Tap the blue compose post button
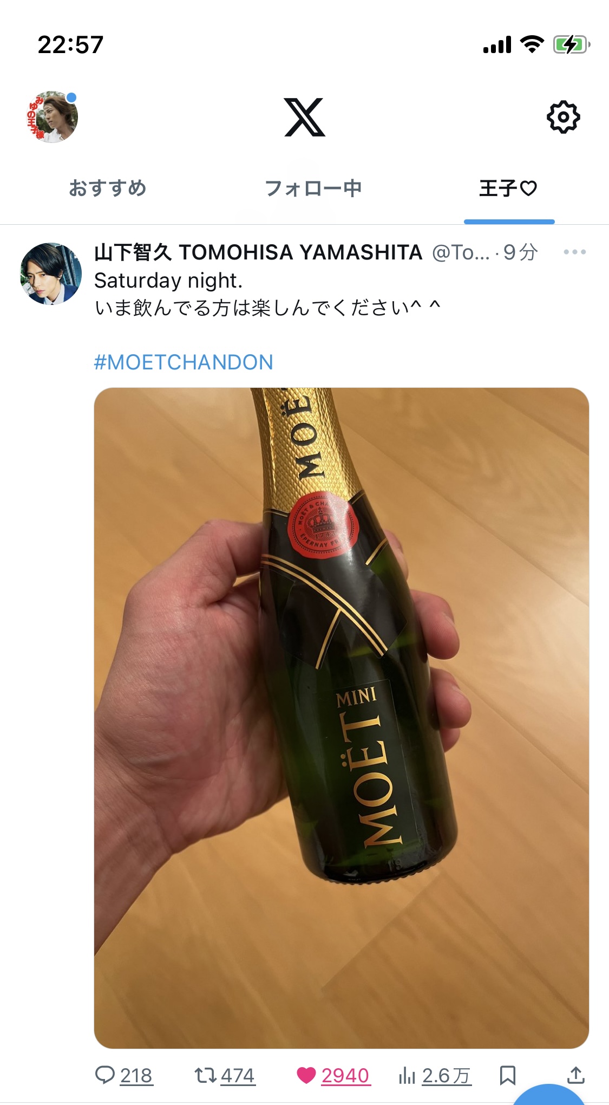Image resolution: width=609 pixels, height=1105 pixels. (548, 1094)
